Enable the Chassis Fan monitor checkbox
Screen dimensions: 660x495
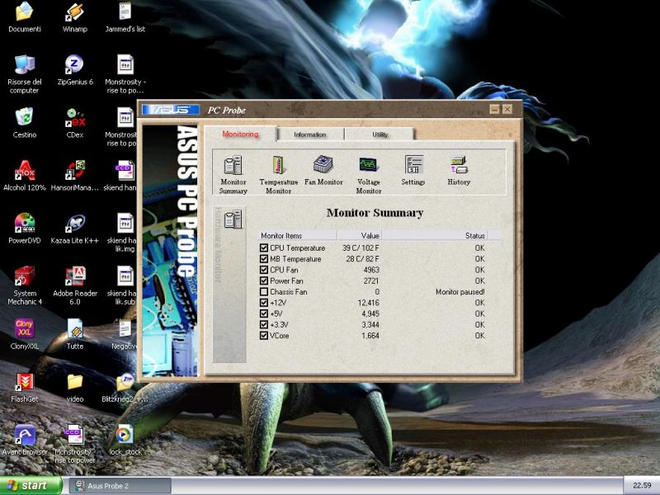click(264, 292)
